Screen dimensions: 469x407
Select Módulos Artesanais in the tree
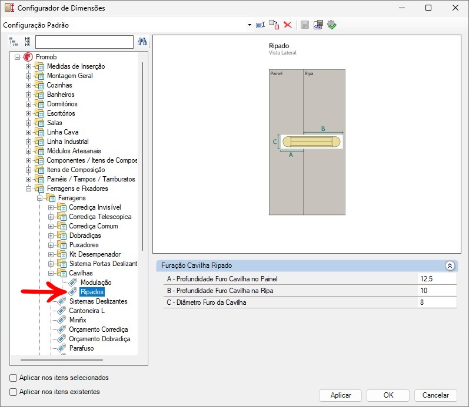[74, 151]
